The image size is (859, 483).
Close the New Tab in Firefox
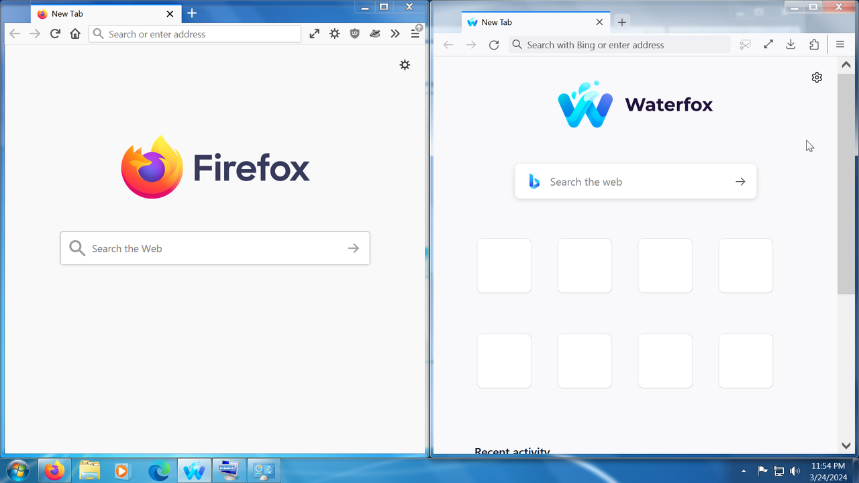click(x=170, y=13)
